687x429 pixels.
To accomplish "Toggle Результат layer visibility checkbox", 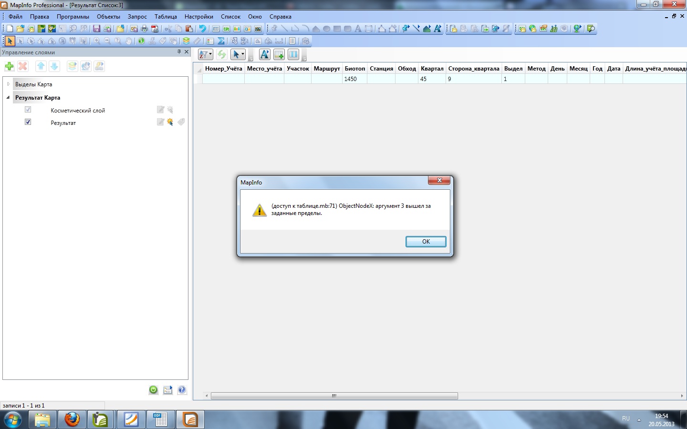I will (x=28, y=122).
